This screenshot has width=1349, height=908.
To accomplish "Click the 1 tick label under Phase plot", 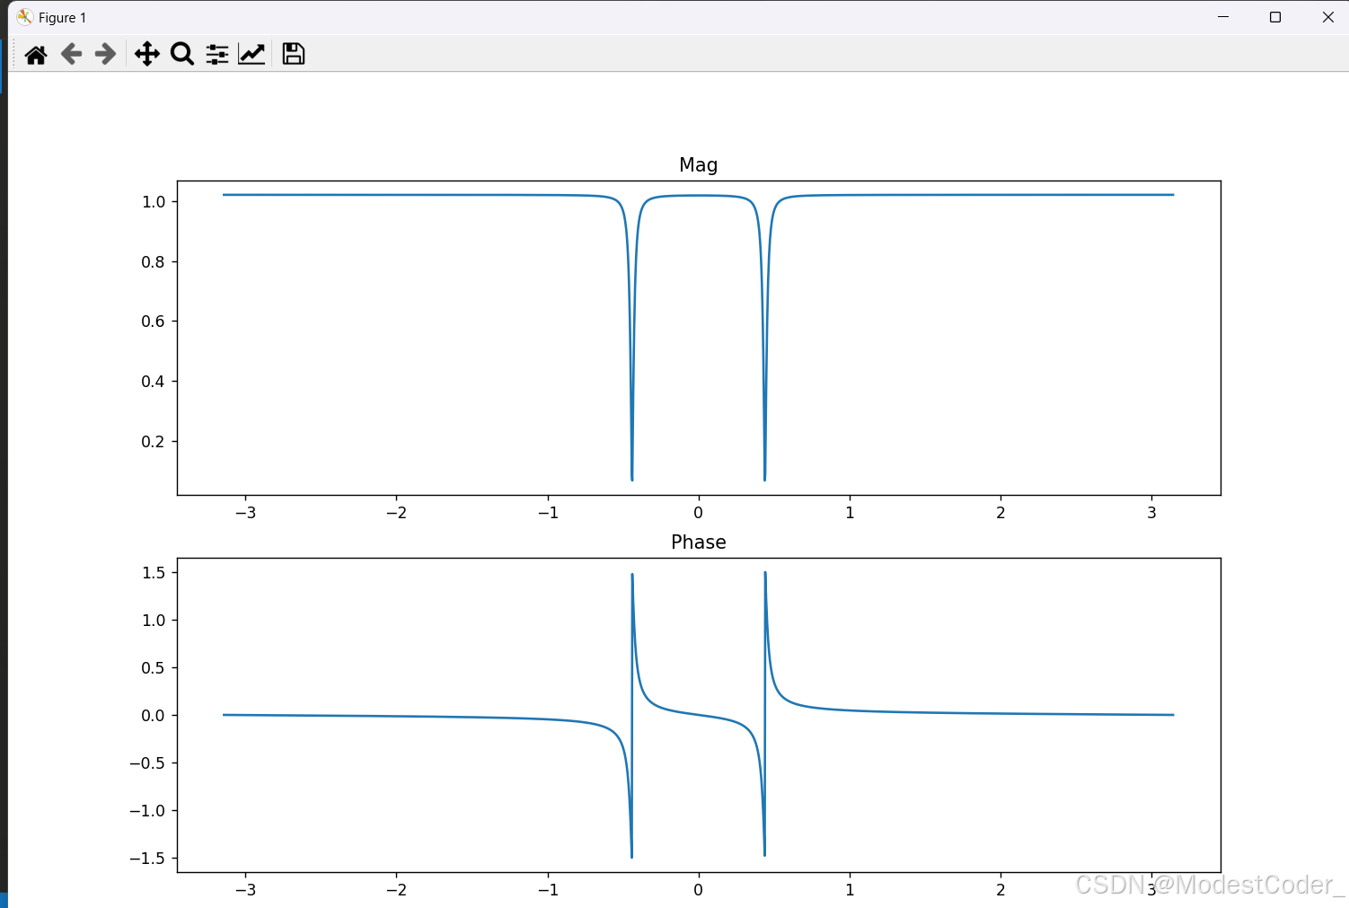I will click(x=850, y=890).
